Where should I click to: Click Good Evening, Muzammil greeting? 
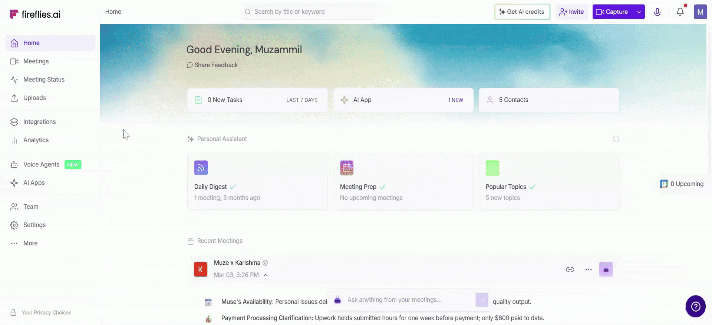(x=244, y=50)
